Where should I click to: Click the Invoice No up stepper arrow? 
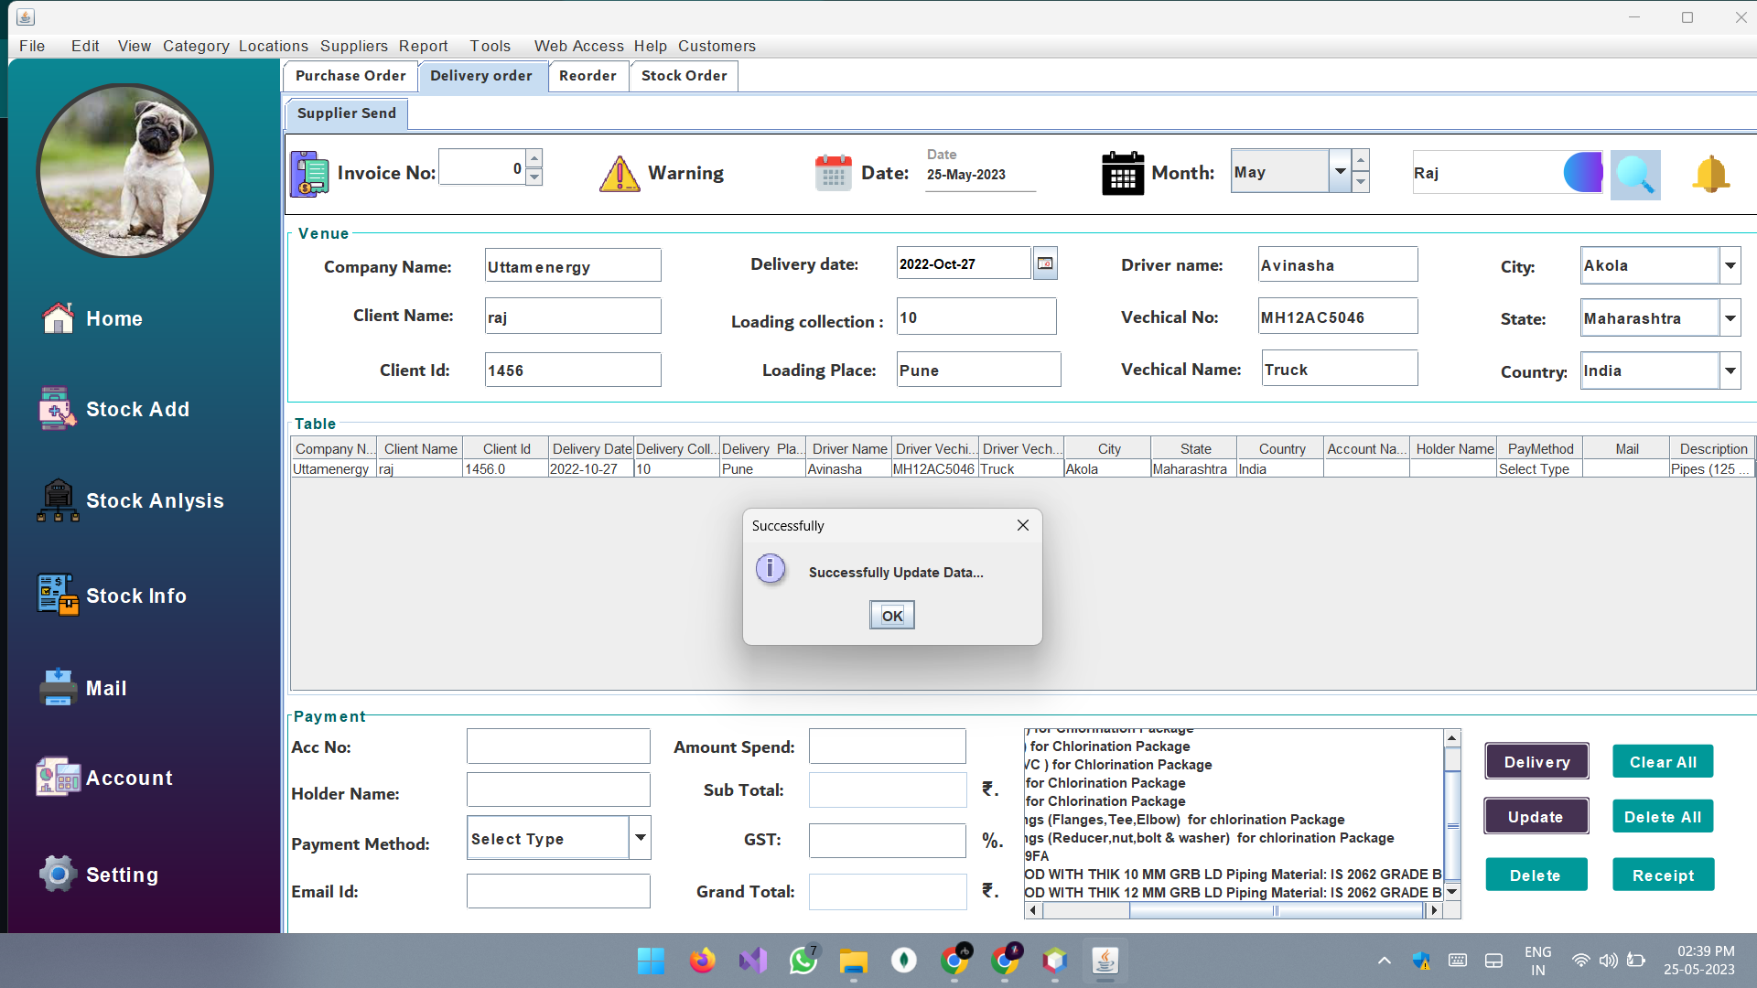tap(534, 157)
